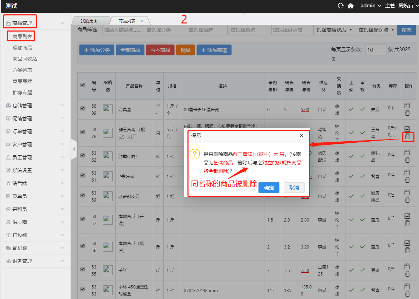Click trash icon for 刀具盒 row

pyautogui.click(x=407, y=113)
